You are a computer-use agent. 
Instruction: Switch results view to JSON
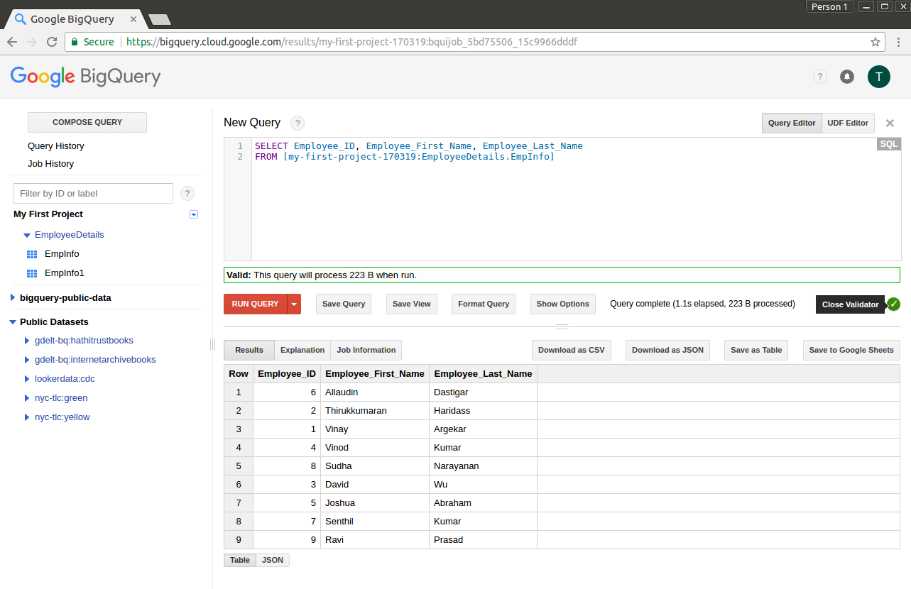pyautogui.click(x=273, y=560)
